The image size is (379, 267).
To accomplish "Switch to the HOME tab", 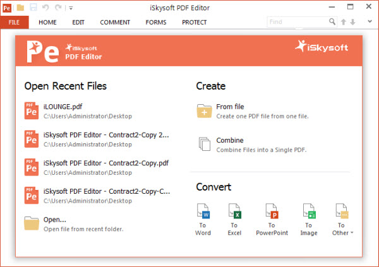I will (x=47, y=22).
